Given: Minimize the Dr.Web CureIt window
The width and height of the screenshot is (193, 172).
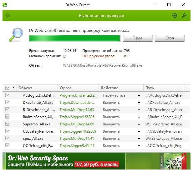Looking at the screenshot, I should point(155,5).
